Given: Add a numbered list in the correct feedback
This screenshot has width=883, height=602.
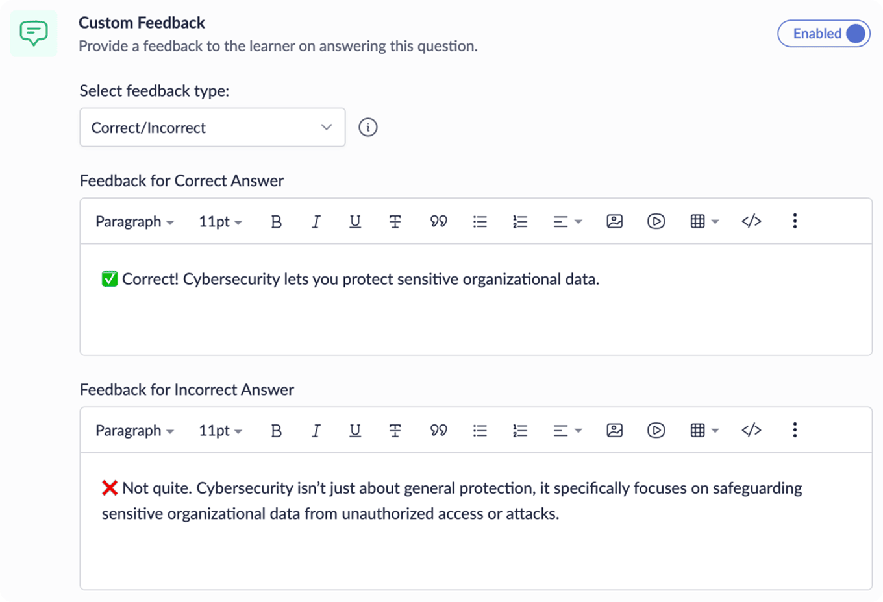Looking at the screenshot, I should click(x=520, y=221).
